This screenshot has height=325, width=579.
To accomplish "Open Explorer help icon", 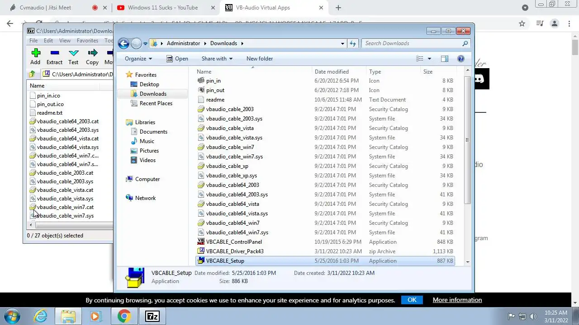I will 461,59.
